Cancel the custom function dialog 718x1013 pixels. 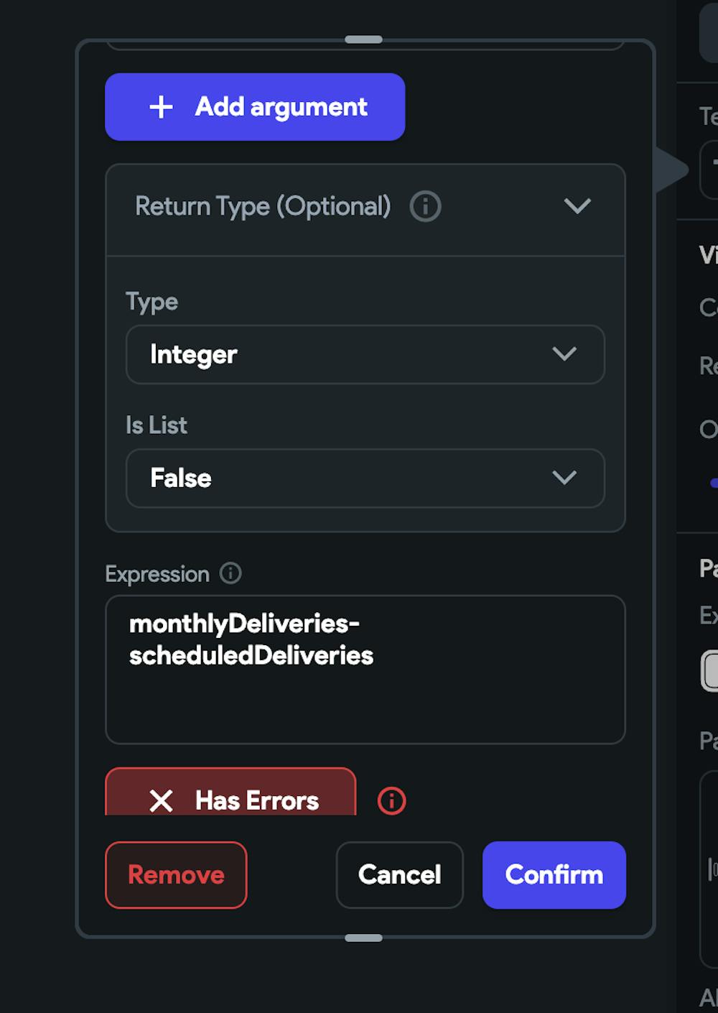point(399,875)
